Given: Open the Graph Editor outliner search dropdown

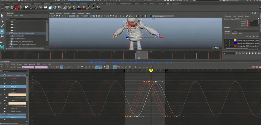Looking at the screenshot, I should pyautogui.click(x=26, y=71).
